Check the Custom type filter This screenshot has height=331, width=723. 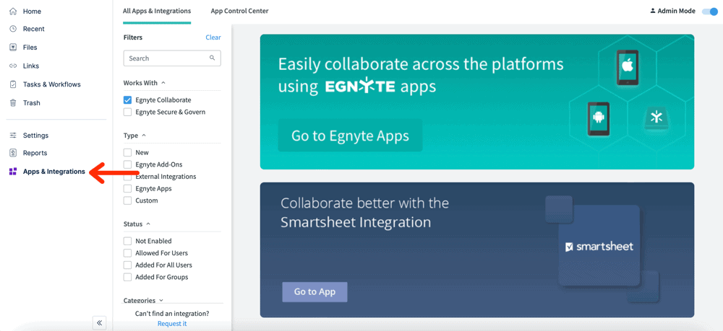pyautogui.click(x=128, y=200)
